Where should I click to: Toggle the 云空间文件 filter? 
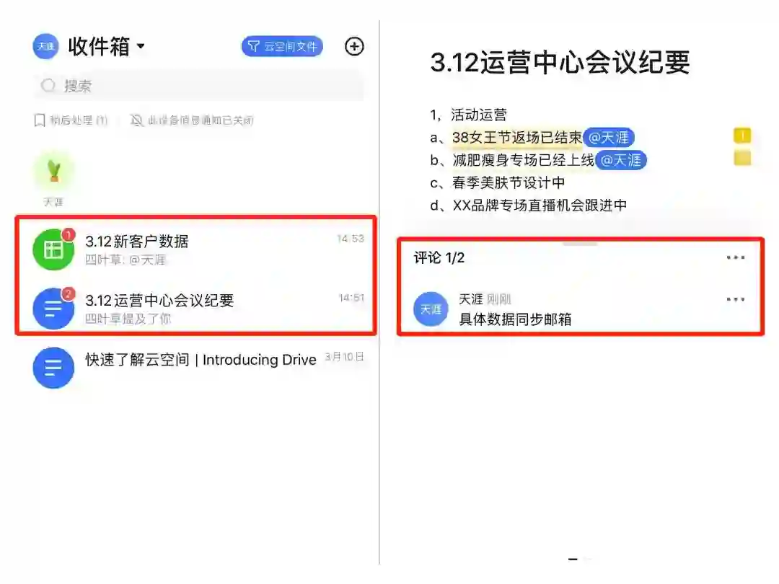pyautogui.click(x=282, y=47)
